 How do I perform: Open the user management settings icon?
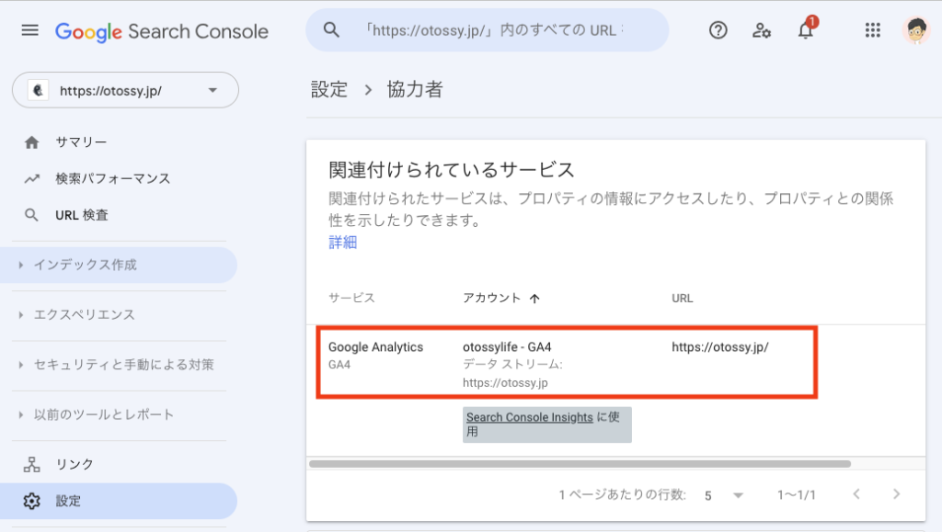[762, 30]
